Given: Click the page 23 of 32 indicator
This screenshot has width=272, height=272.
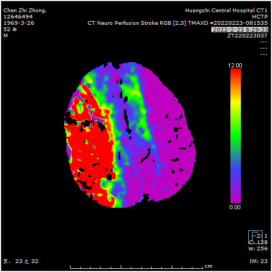Looking at the screenshot, I should point(21,261).
